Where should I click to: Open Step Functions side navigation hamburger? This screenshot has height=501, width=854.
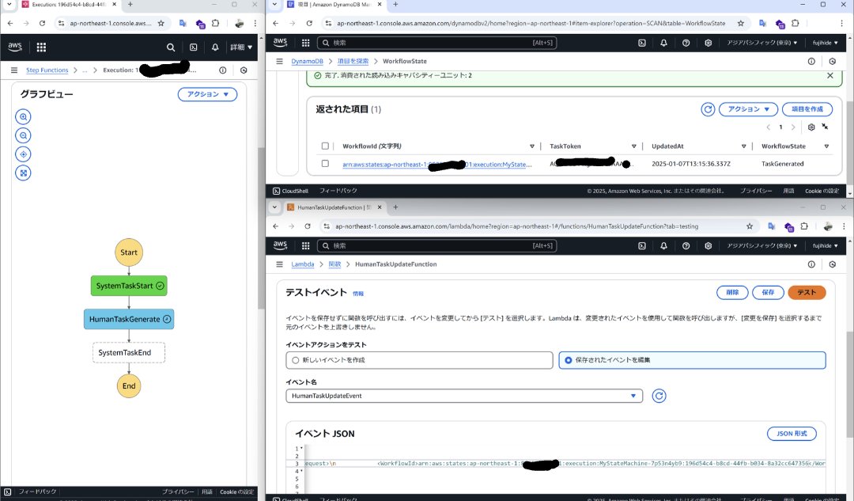(14, 70)
